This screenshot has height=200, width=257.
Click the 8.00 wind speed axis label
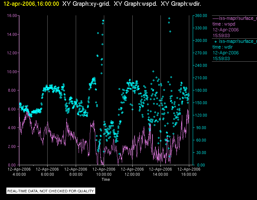13,90
